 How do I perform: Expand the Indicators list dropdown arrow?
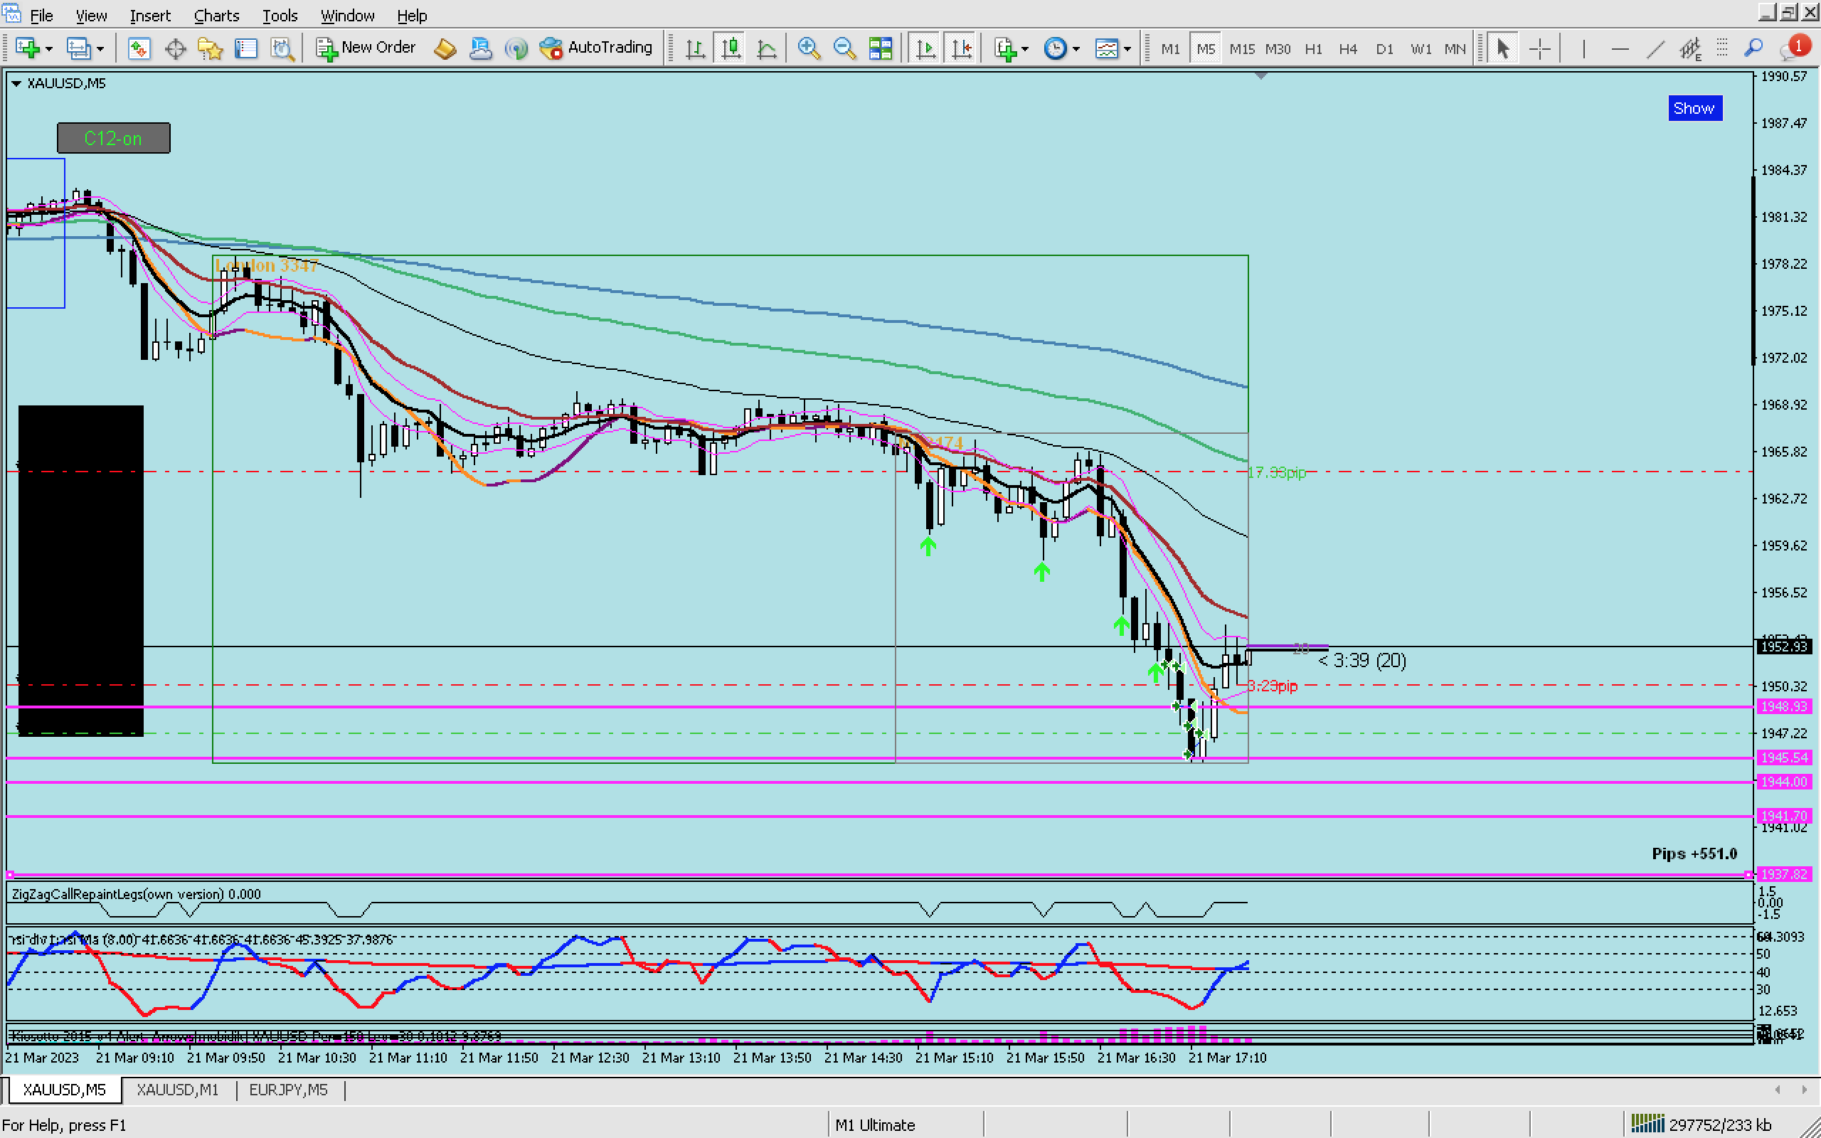coord(1026,49)
